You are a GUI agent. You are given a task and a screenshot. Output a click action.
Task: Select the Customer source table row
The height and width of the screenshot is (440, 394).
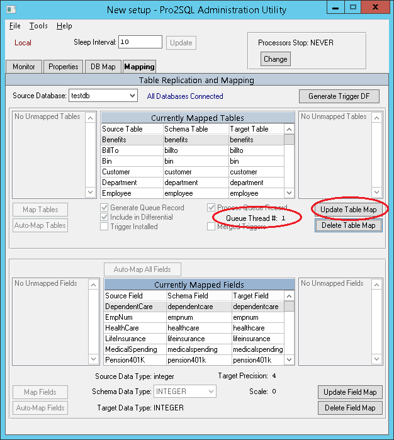193,172
